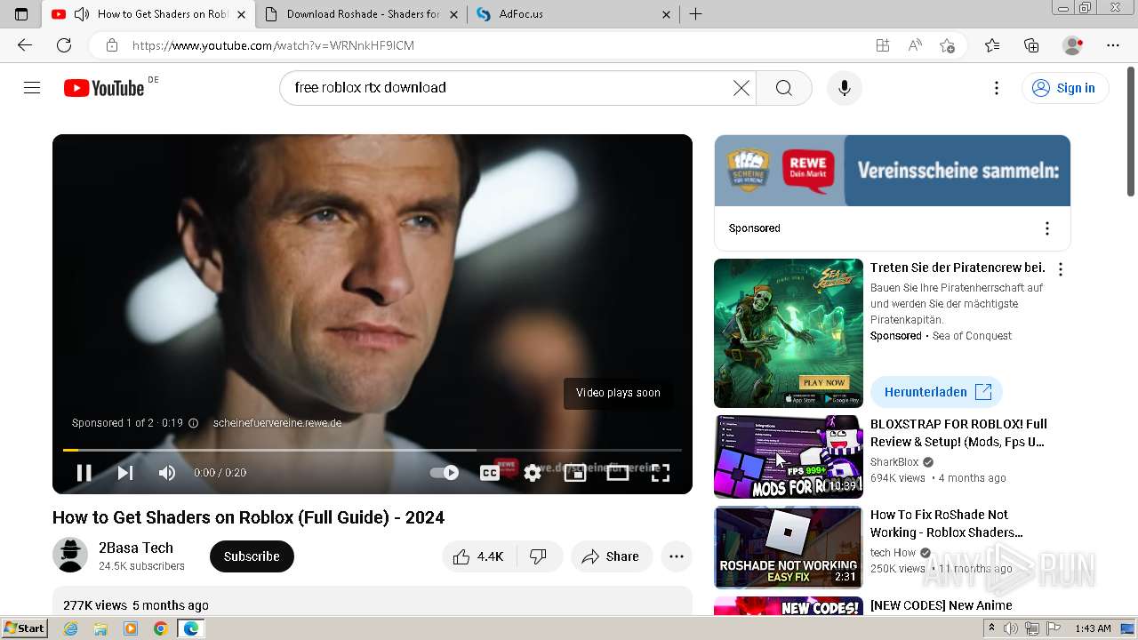
Task: Click the ad info circle icon
Action: (x=194, y=423)
